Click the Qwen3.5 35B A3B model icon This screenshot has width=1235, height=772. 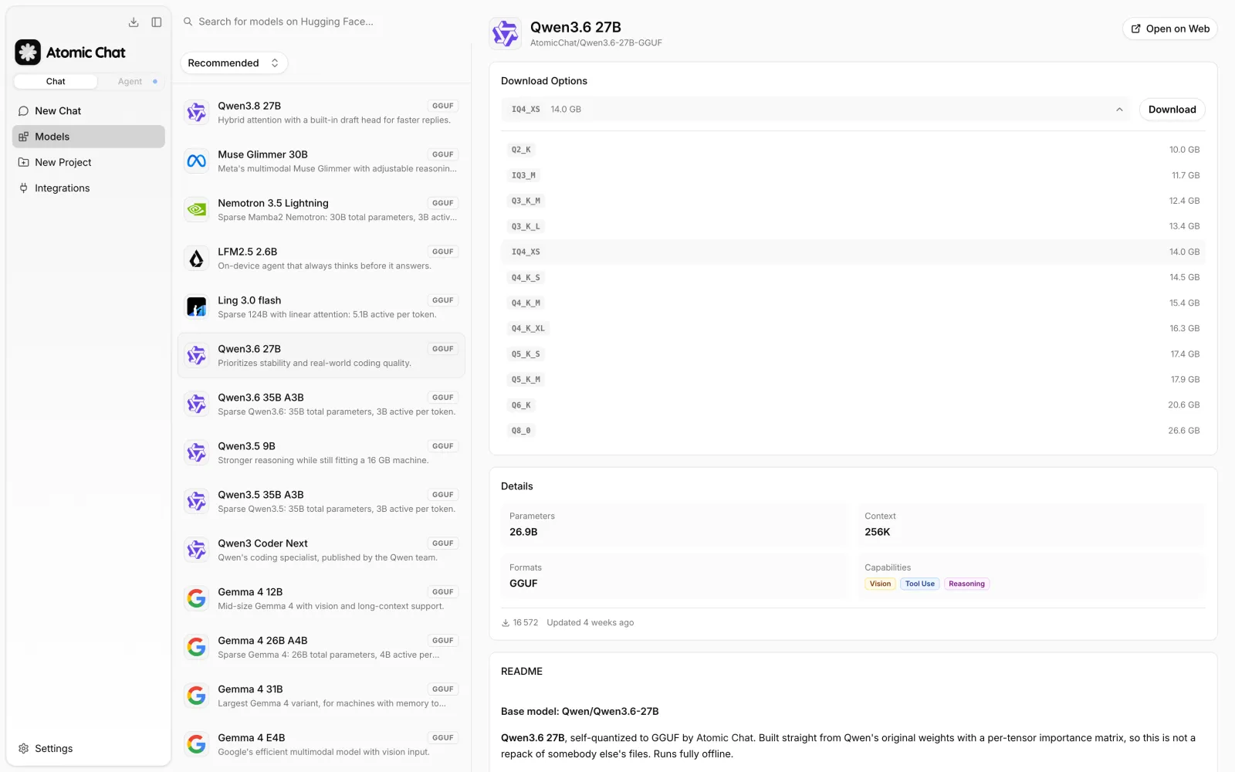pyautogui.click(x=197, y=502)
